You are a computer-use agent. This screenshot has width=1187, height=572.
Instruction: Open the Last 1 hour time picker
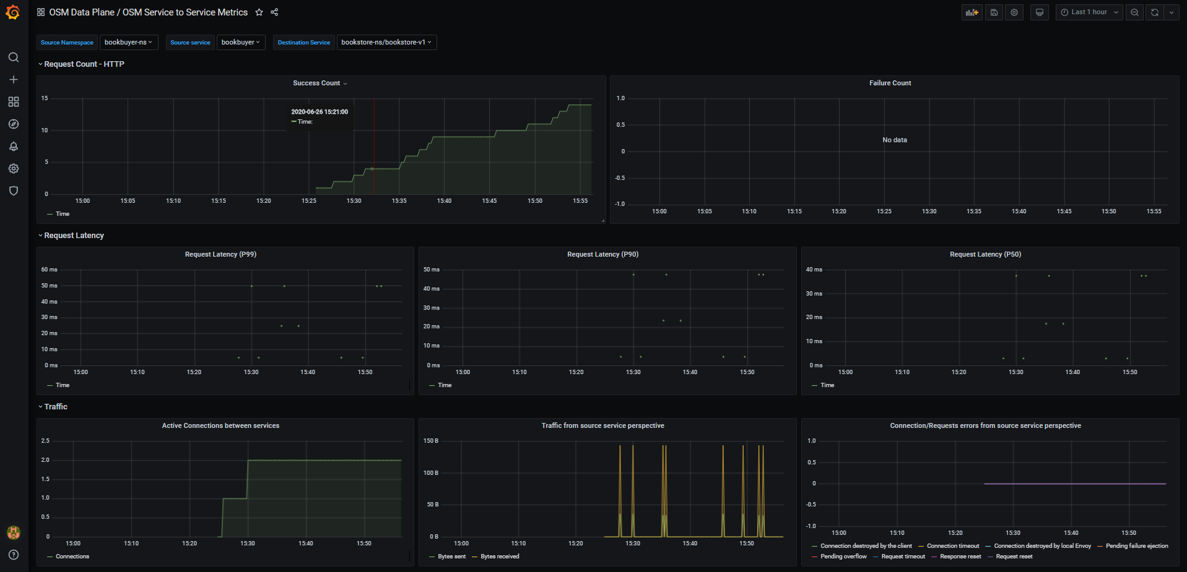[x=1089, y=12]
